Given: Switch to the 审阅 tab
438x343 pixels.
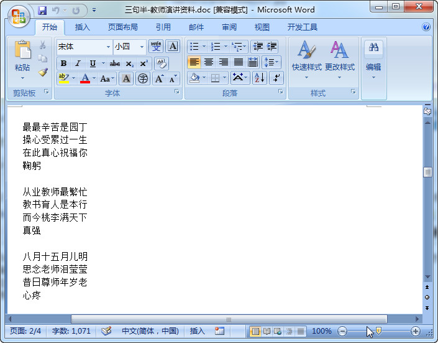Looking at the screenshot, I should pyautogui.click(x=229, y=27).
